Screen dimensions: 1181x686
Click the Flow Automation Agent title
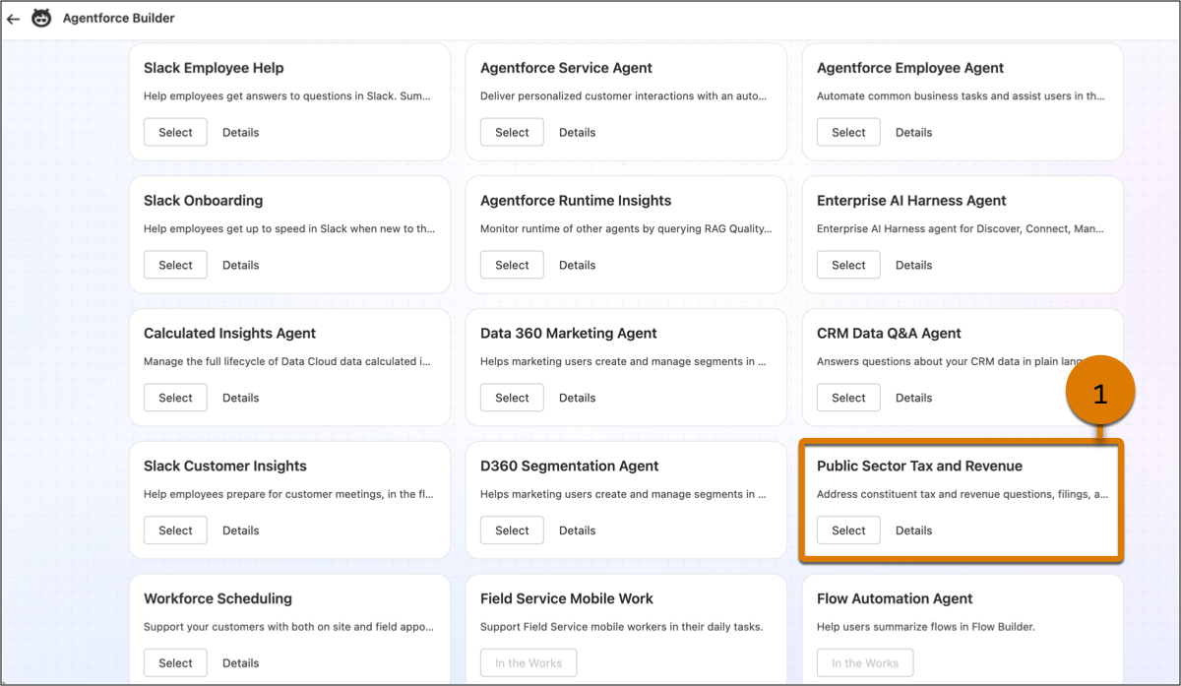click(x=895, y=598)
